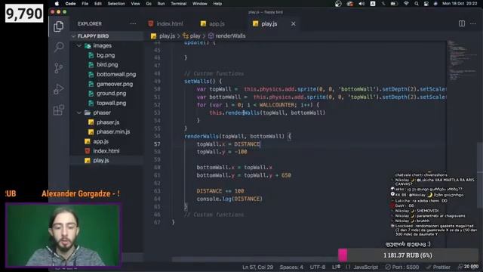This screenshot has width=483, height=272.
Task: Change indentation via Spaces: 4
Action: [291, 267]
